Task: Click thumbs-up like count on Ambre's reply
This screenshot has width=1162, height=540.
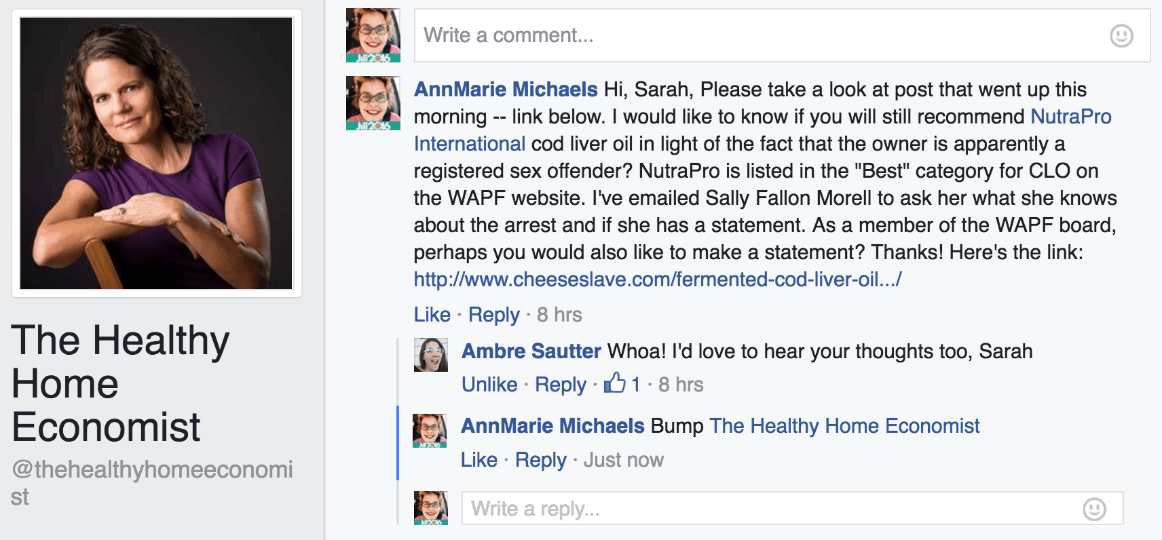Action: (x=622, y=384)
